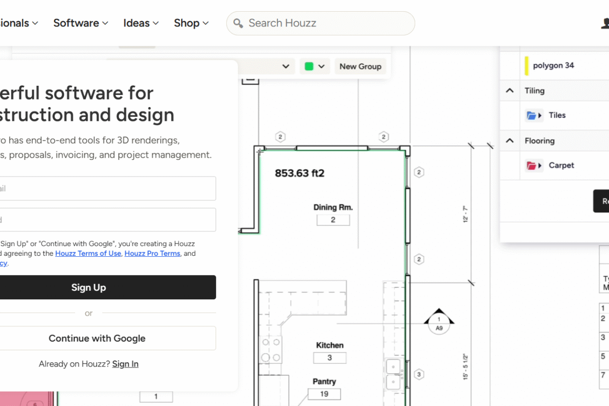The image size is (609, 406).
Task: Open the blue Tiles folder icon
Action: (x=531, y=115)
